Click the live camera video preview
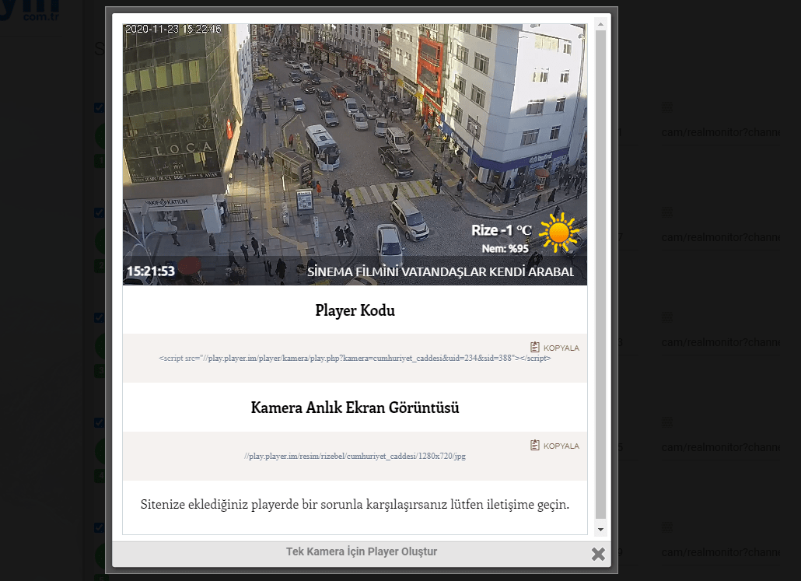 coord(355,154)
